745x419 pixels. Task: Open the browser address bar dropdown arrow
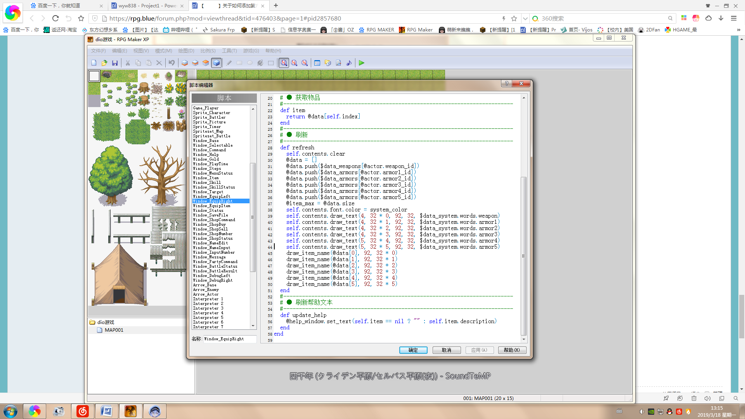[525, 18]
